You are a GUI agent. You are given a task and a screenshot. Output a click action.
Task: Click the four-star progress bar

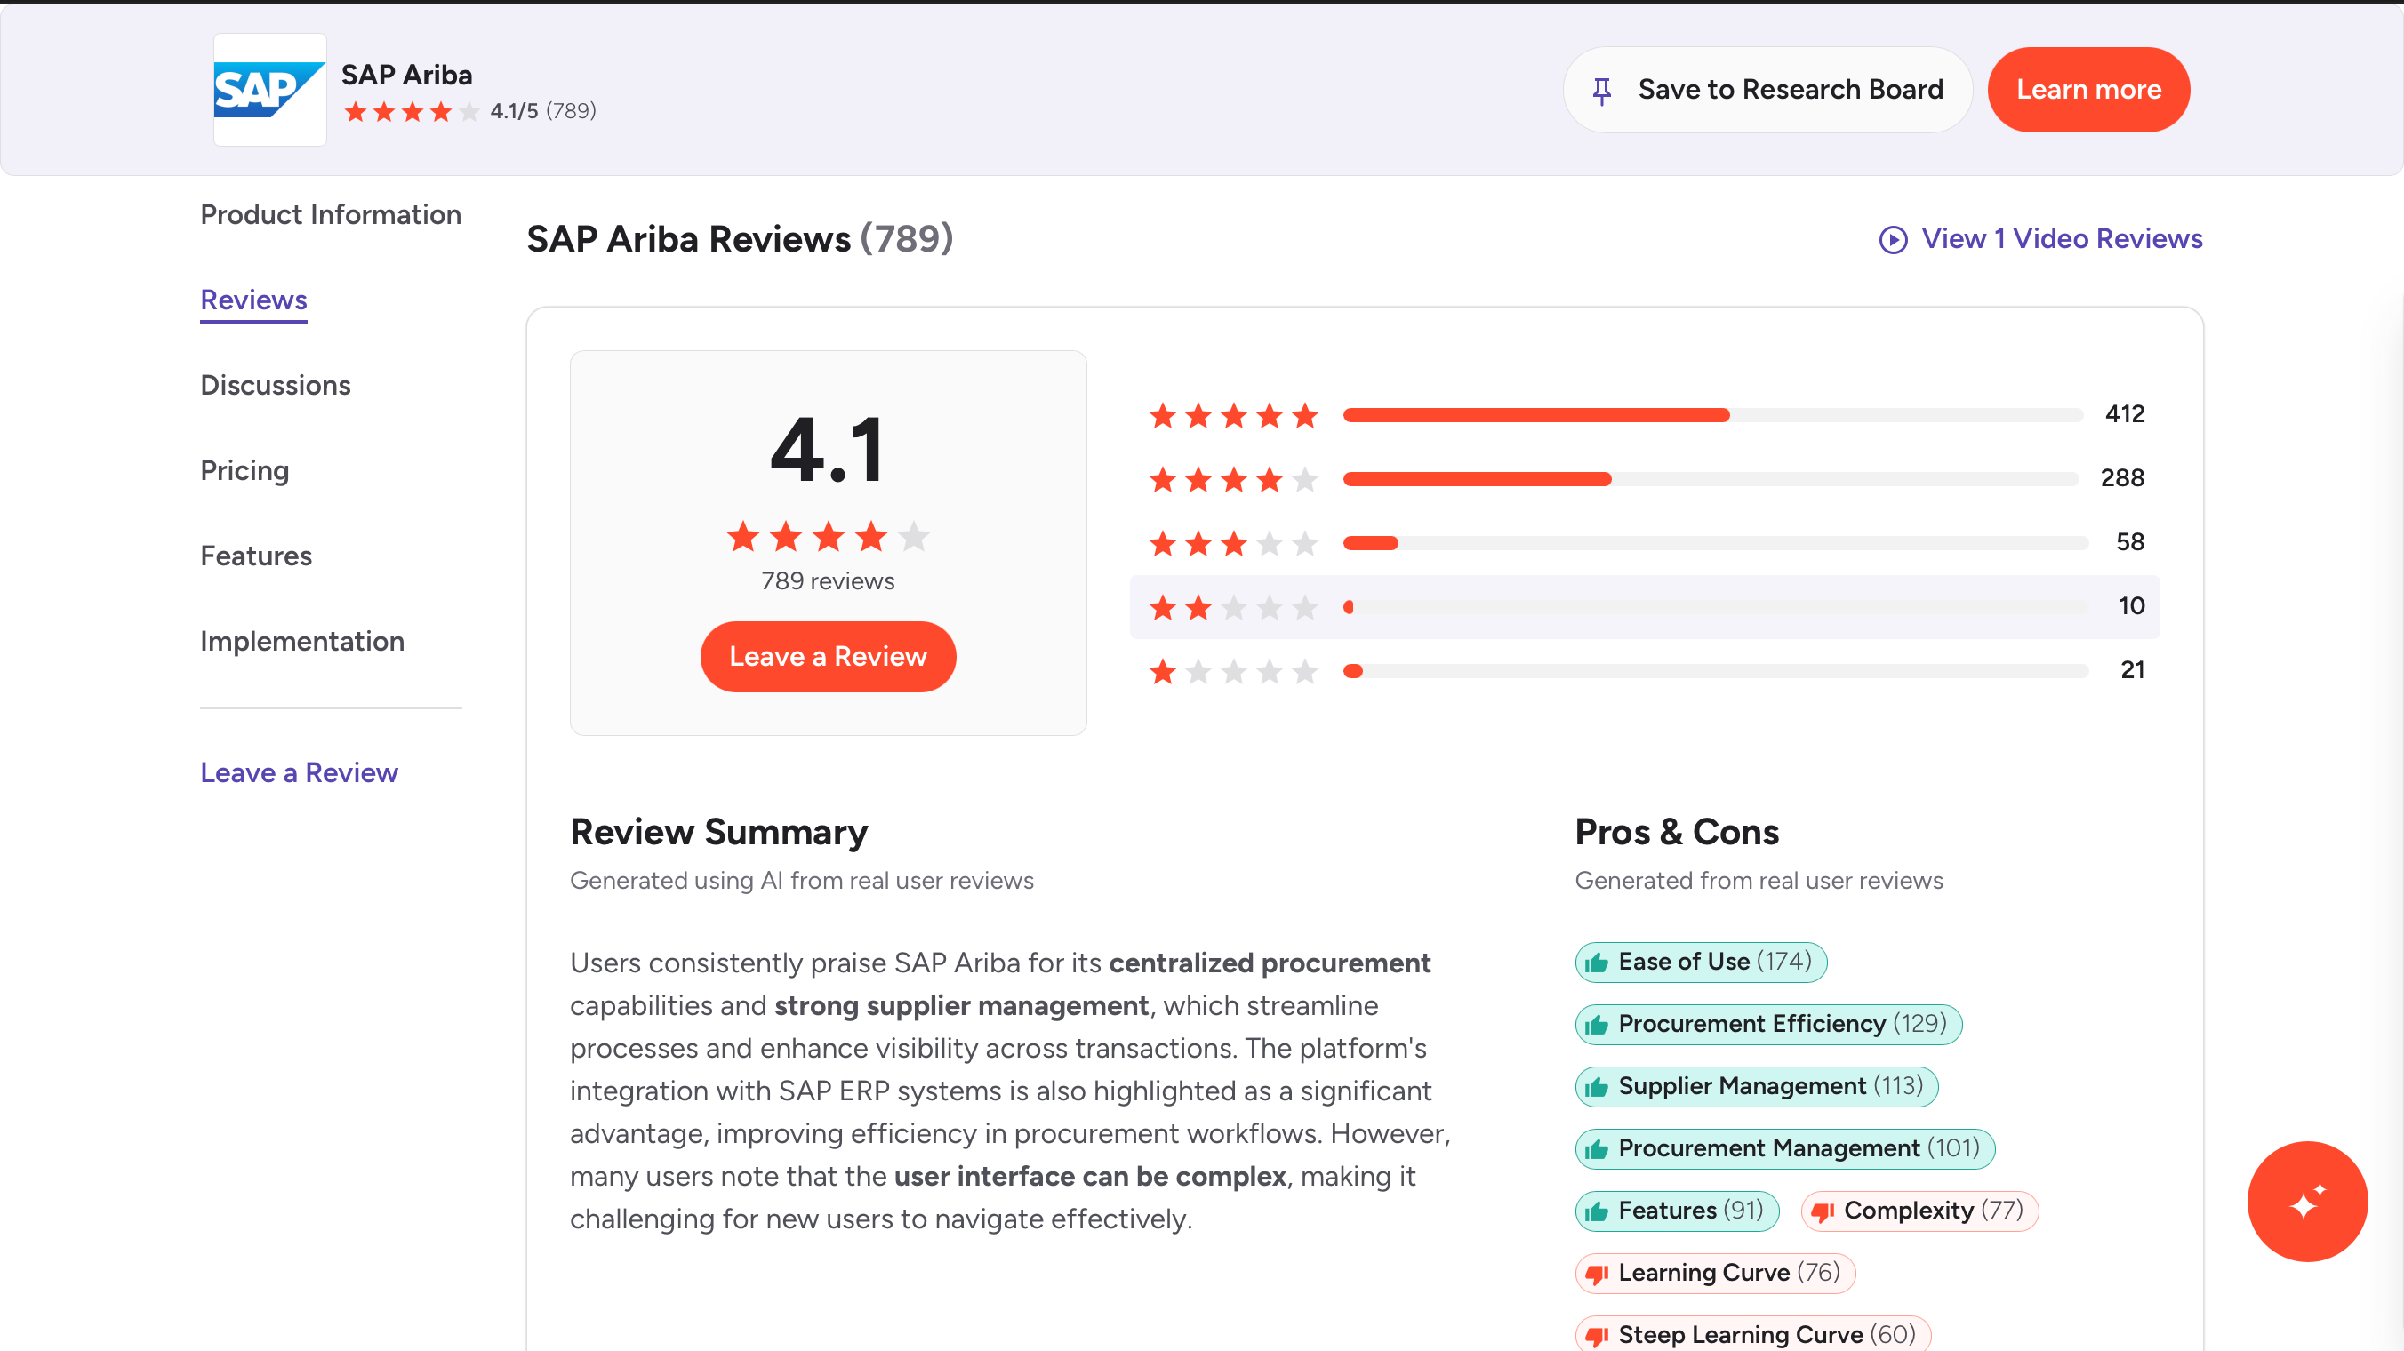1712,480
